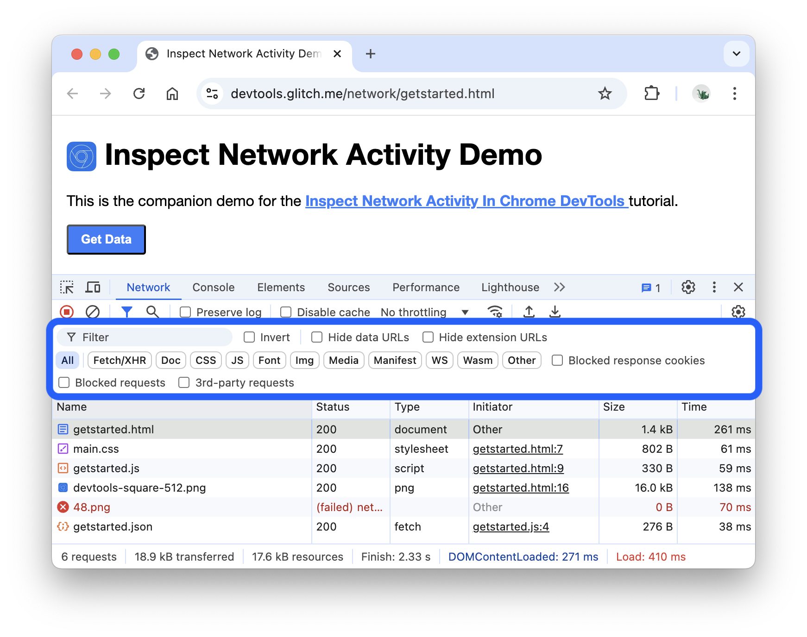Toggle the filter bar funnel icon
This screenshot has height=637, width=807.
[x=127, y=312]
